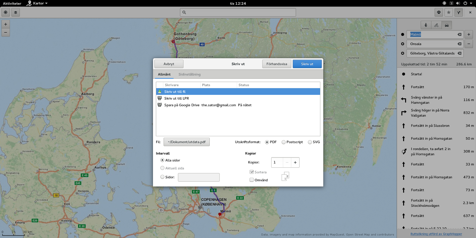Open the GraphHopper routing link

pyautogui.click(x=436, y=234)
